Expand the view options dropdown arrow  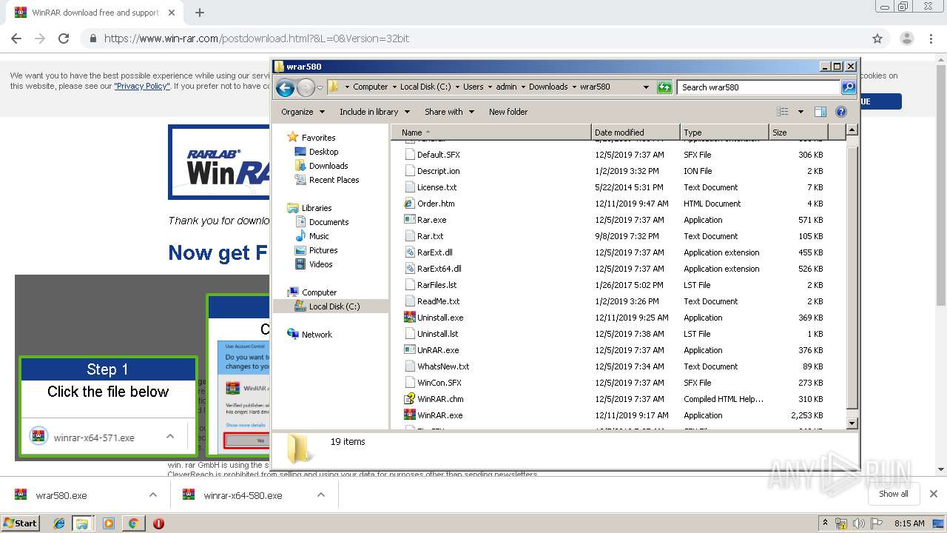point(801,112)
